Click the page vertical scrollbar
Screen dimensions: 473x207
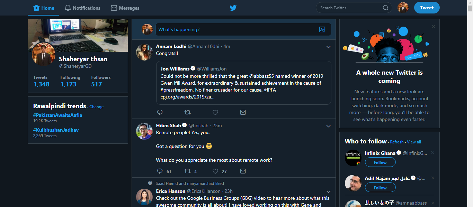[470, 104]
